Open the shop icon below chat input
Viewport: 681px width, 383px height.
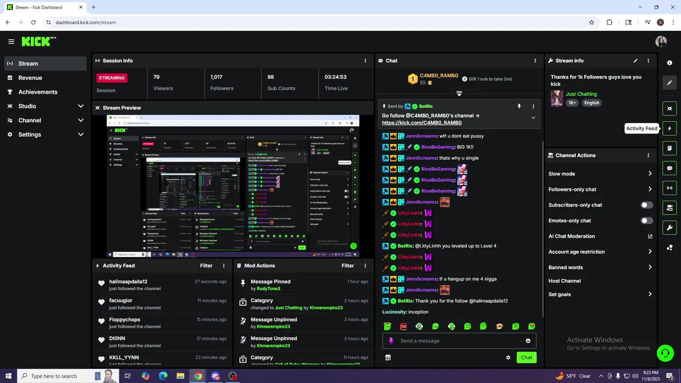coord(388,357)
